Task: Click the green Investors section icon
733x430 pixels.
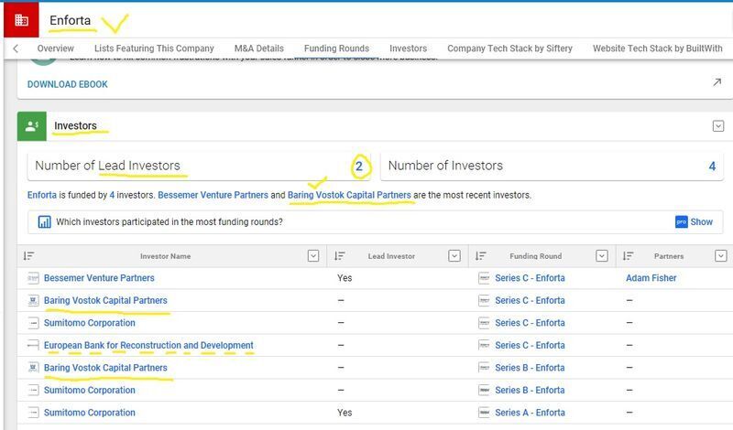Action: [x=32, y=126]
